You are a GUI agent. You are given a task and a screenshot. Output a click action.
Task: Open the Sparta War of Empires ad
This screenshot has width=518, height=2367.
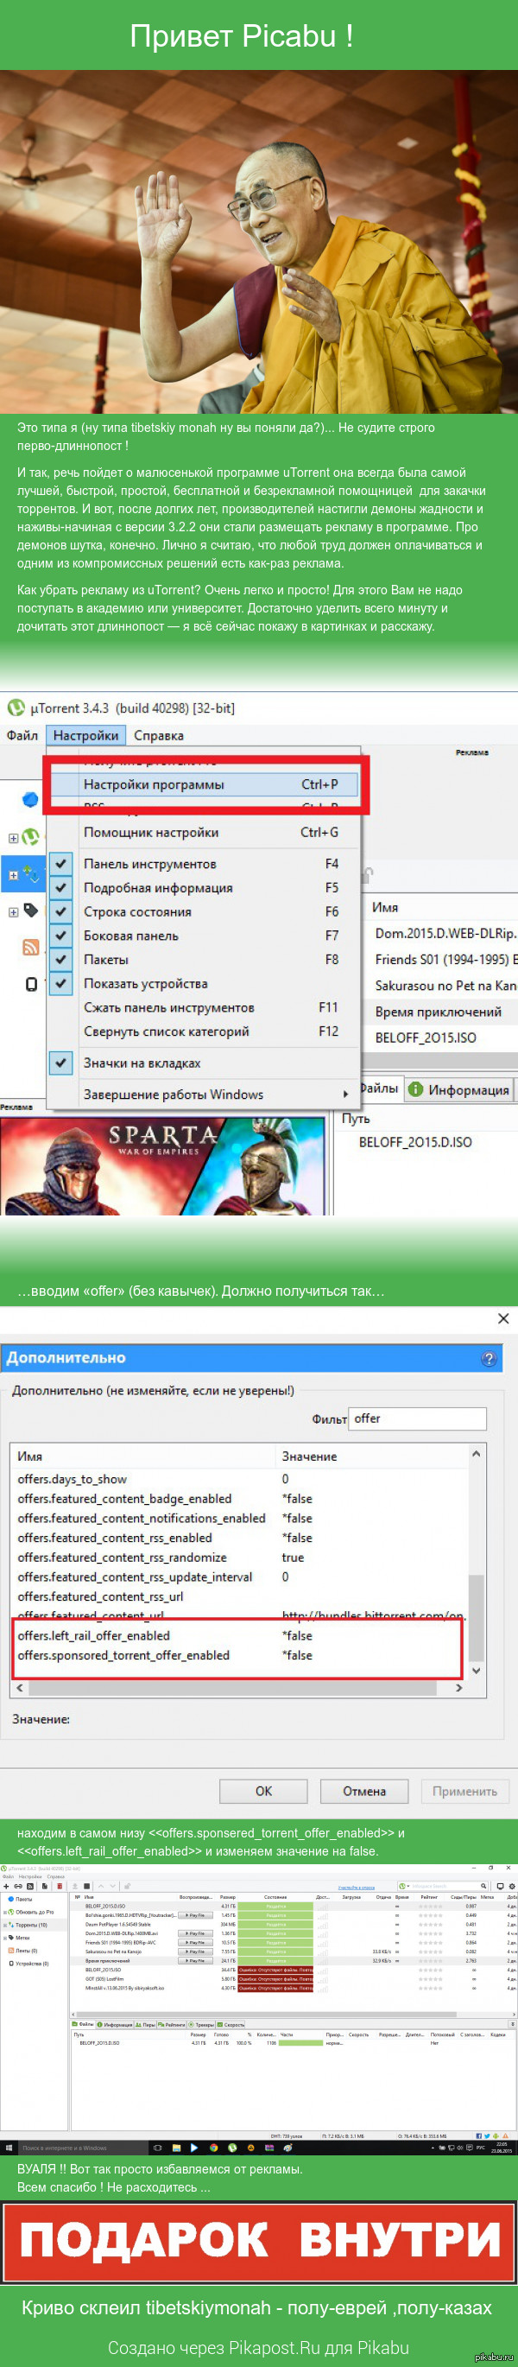pyautogui.click(x=163, y=1165)
